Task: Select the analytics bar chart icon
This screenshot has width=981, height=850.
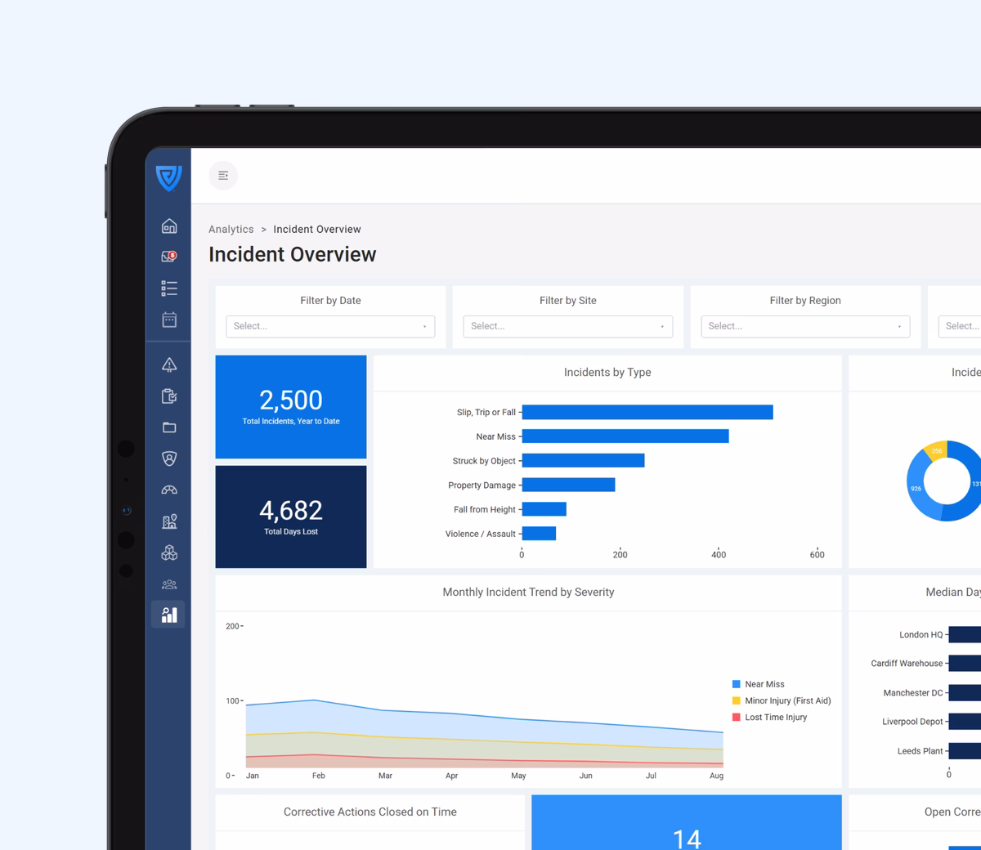Action: pos(168,615)
